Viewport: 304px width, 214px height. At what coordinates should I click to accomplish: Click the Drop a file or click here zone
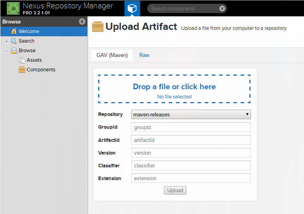(174, 89)
